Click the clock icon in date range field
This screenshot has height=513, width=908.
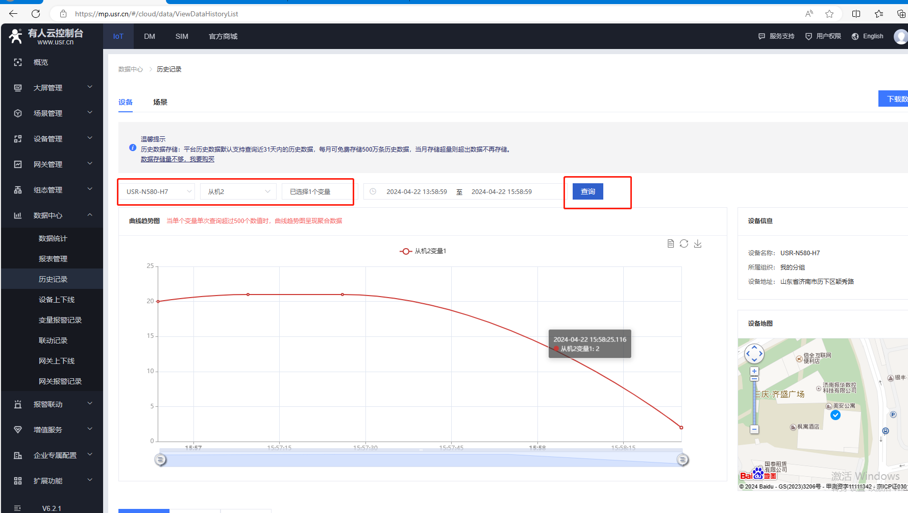tap(373, 191)
